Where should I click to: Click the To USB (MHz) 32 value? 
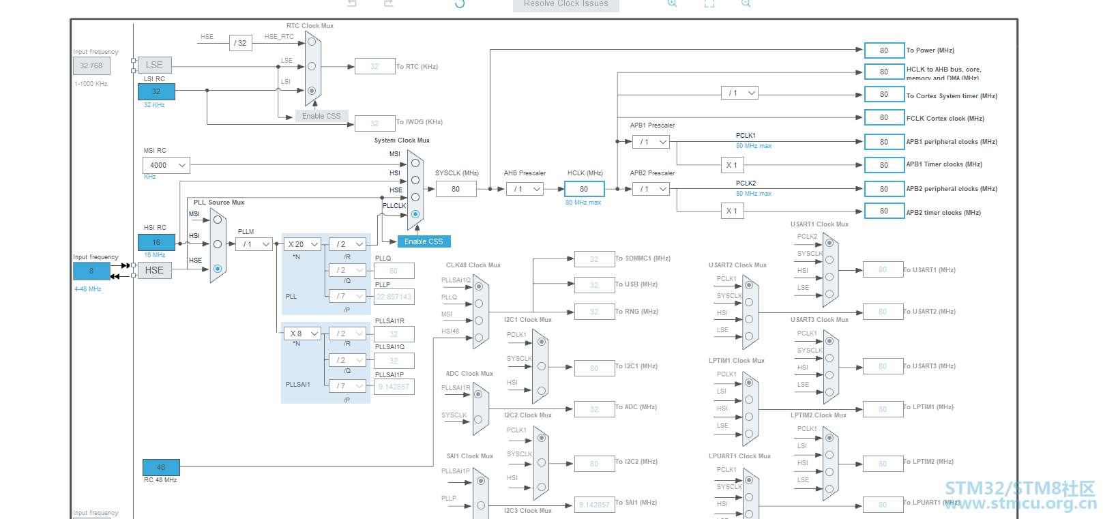(x=594, y=285)
